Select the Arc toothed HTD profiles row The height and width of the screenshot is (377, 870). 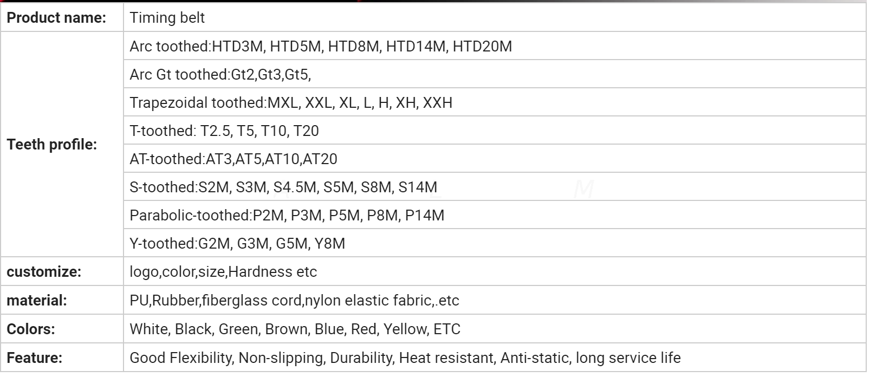pyautogui.click(x=321, y=47)
